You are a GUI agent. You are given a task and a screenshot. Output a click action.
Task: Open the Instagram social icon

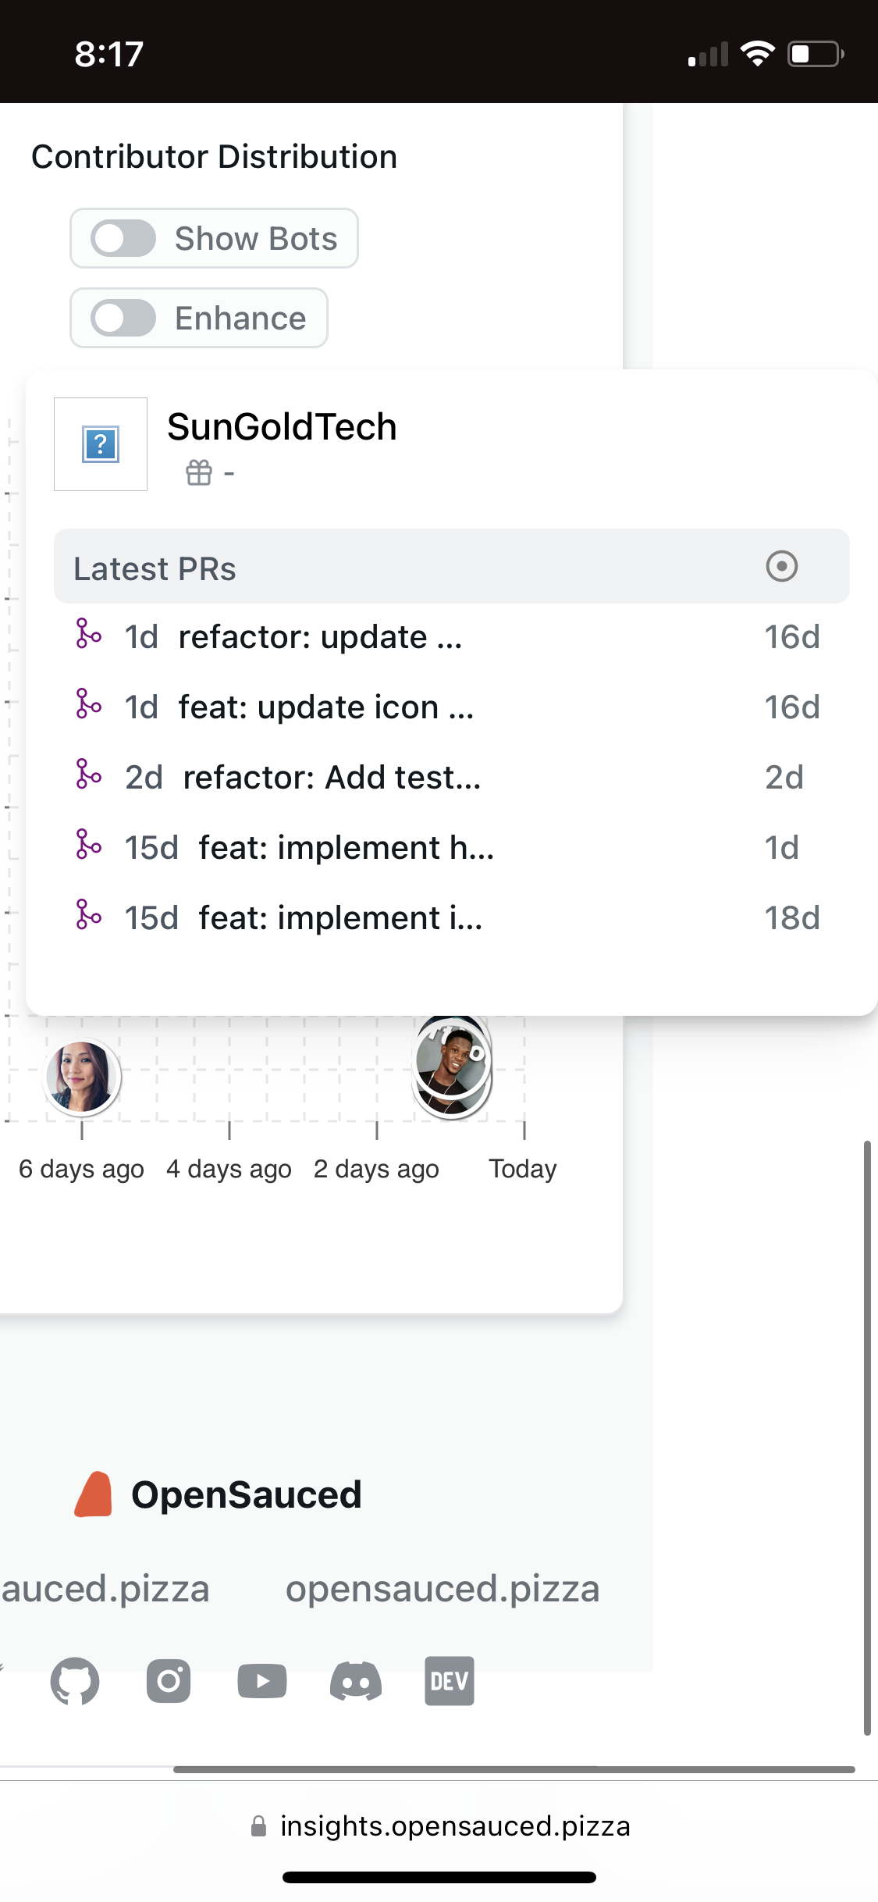click(169, 1681)
